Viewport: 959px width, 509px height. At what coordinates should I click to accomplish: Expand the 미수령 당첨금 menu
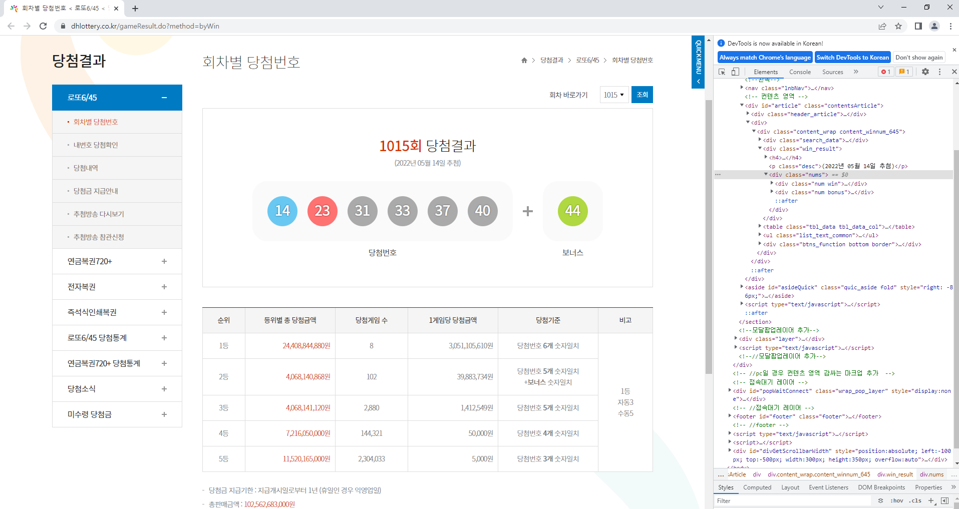coord(164,414)
